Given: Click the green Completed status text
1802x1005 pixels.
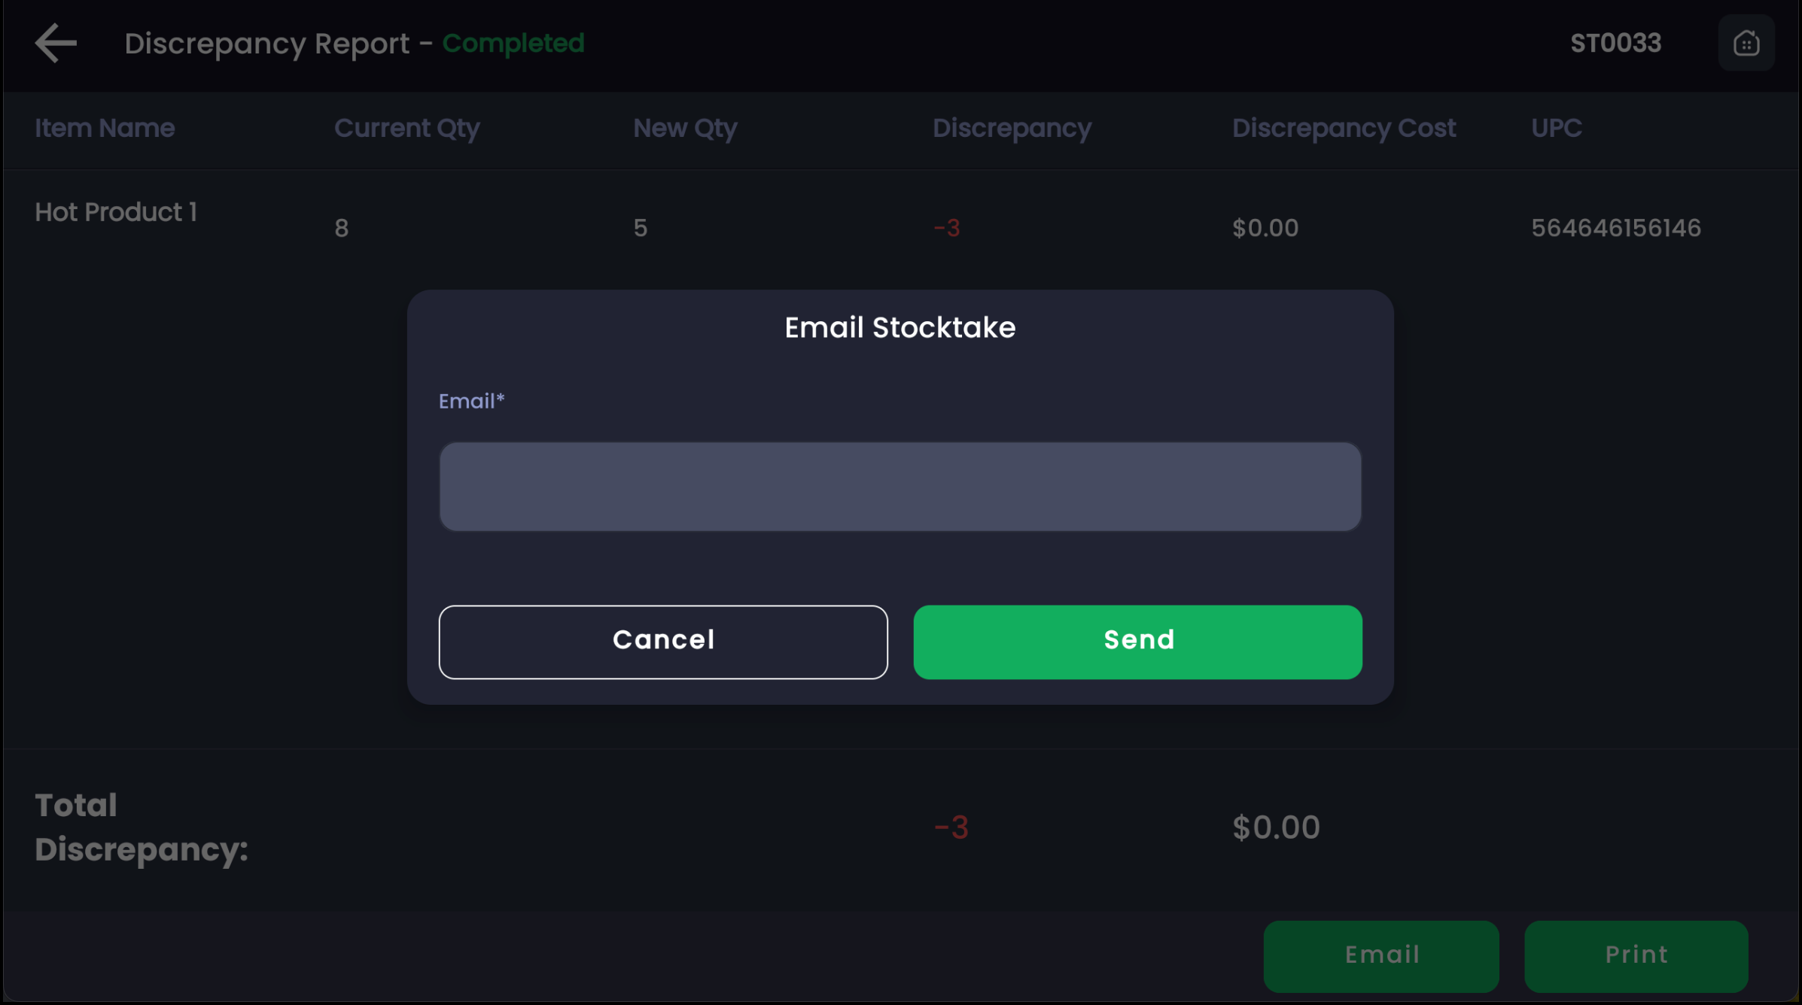Looking at the screenshot, I should point(513,44).
